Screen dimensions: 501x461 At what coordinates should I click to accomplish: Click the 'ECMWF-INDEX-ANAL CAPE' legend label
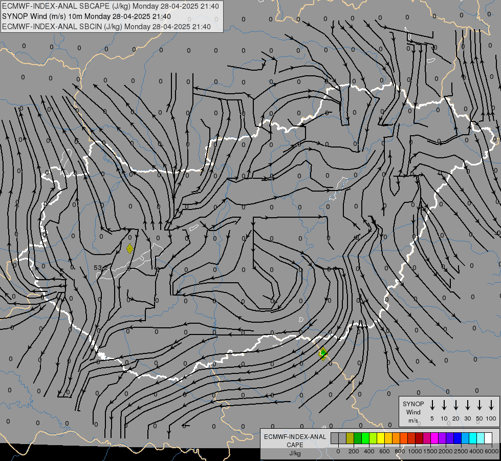pos(295,441)
